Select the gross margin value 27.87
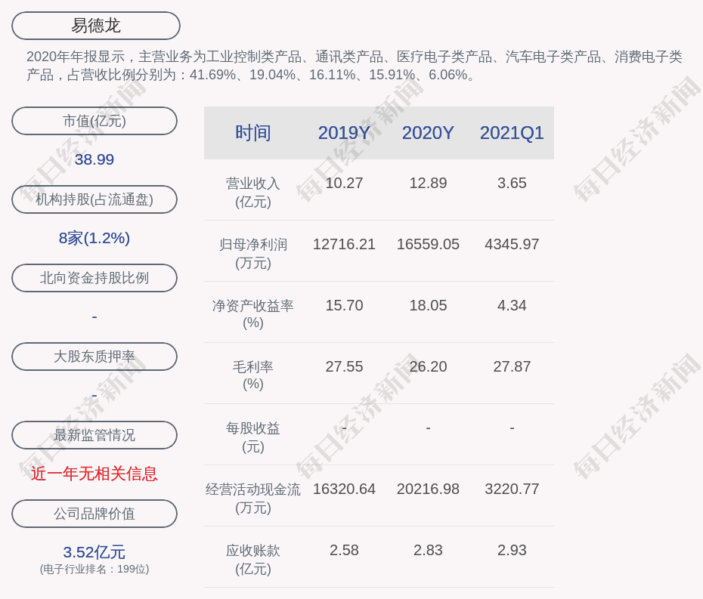The image size is (703, 599). (x=512, y=366)
